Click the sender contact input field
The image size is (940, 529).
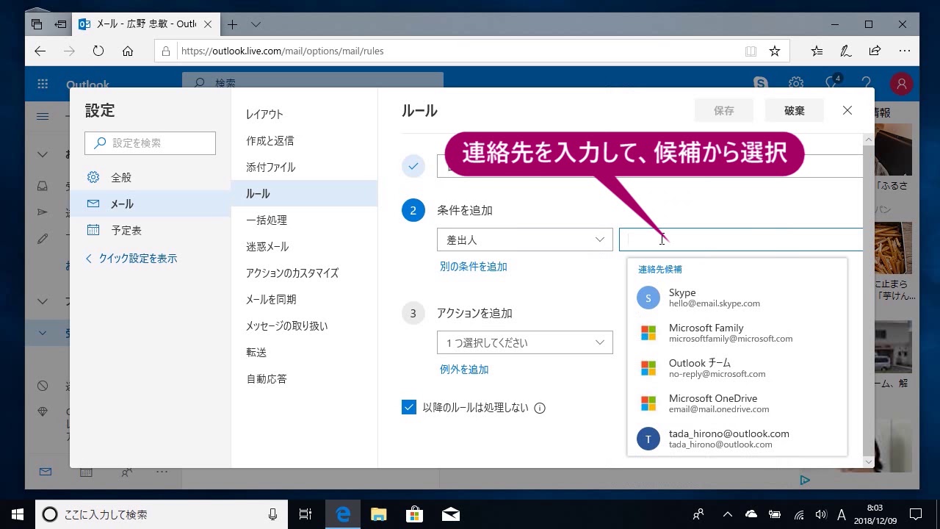pos(741,240)
